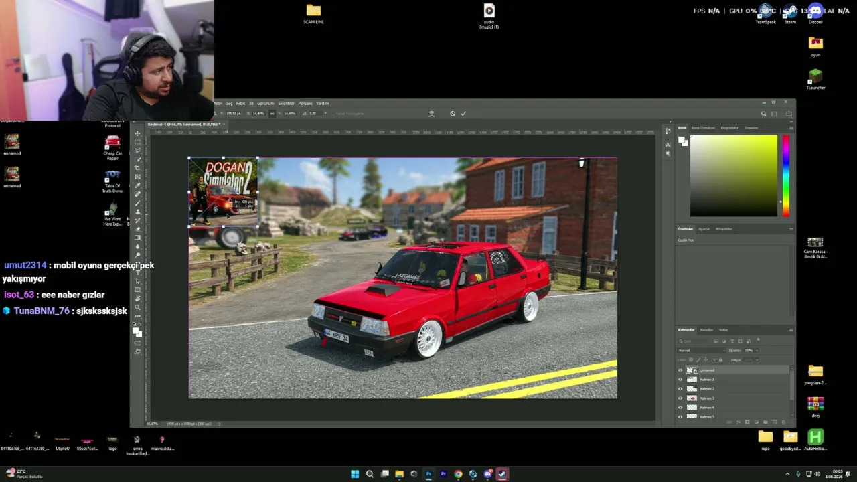Select the Lasso tool

coord(137,151)
